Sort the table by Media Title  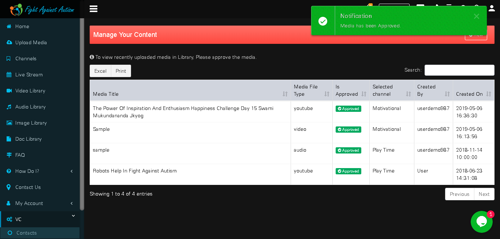(190, 90)
